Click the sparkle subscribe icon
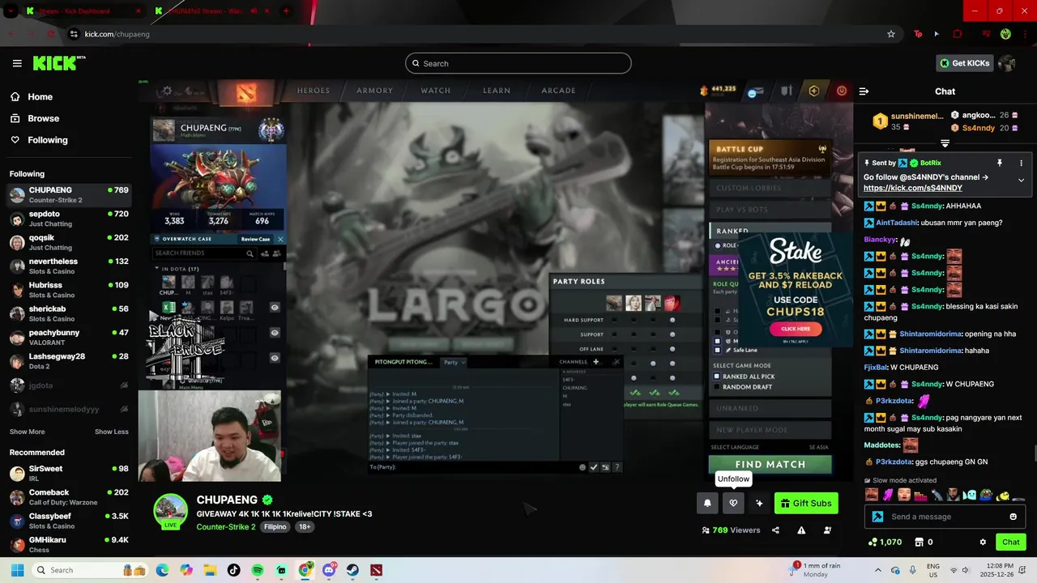The height and width of the screenshot is (583, 1037). coord(759,503)
